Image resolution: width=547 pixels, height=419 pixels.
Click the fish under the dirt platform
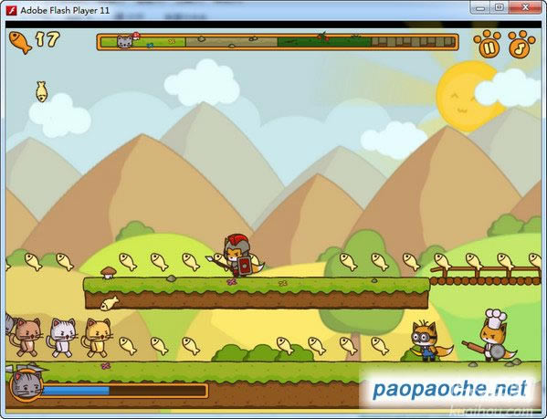click(x=110, y=303)
